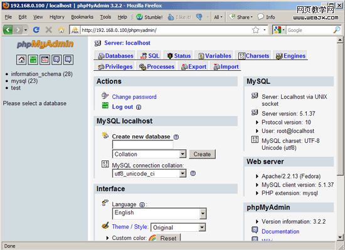Click the page favicon in the address bar

pos(75,30)
